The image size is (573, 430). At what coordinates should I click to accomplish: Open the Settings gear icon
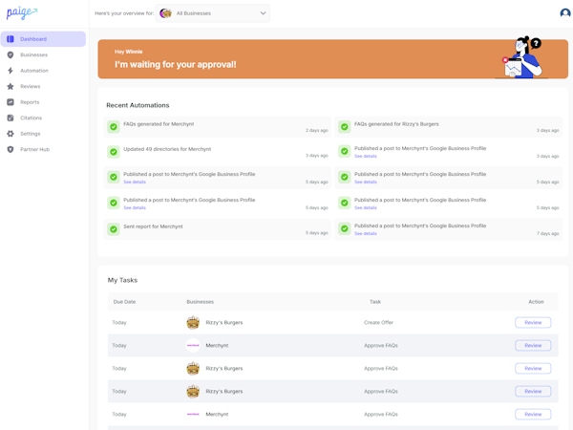11,134
